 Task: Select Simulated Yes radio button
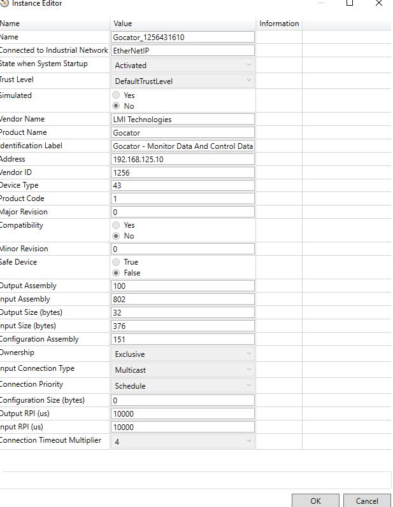click(116, 95)
